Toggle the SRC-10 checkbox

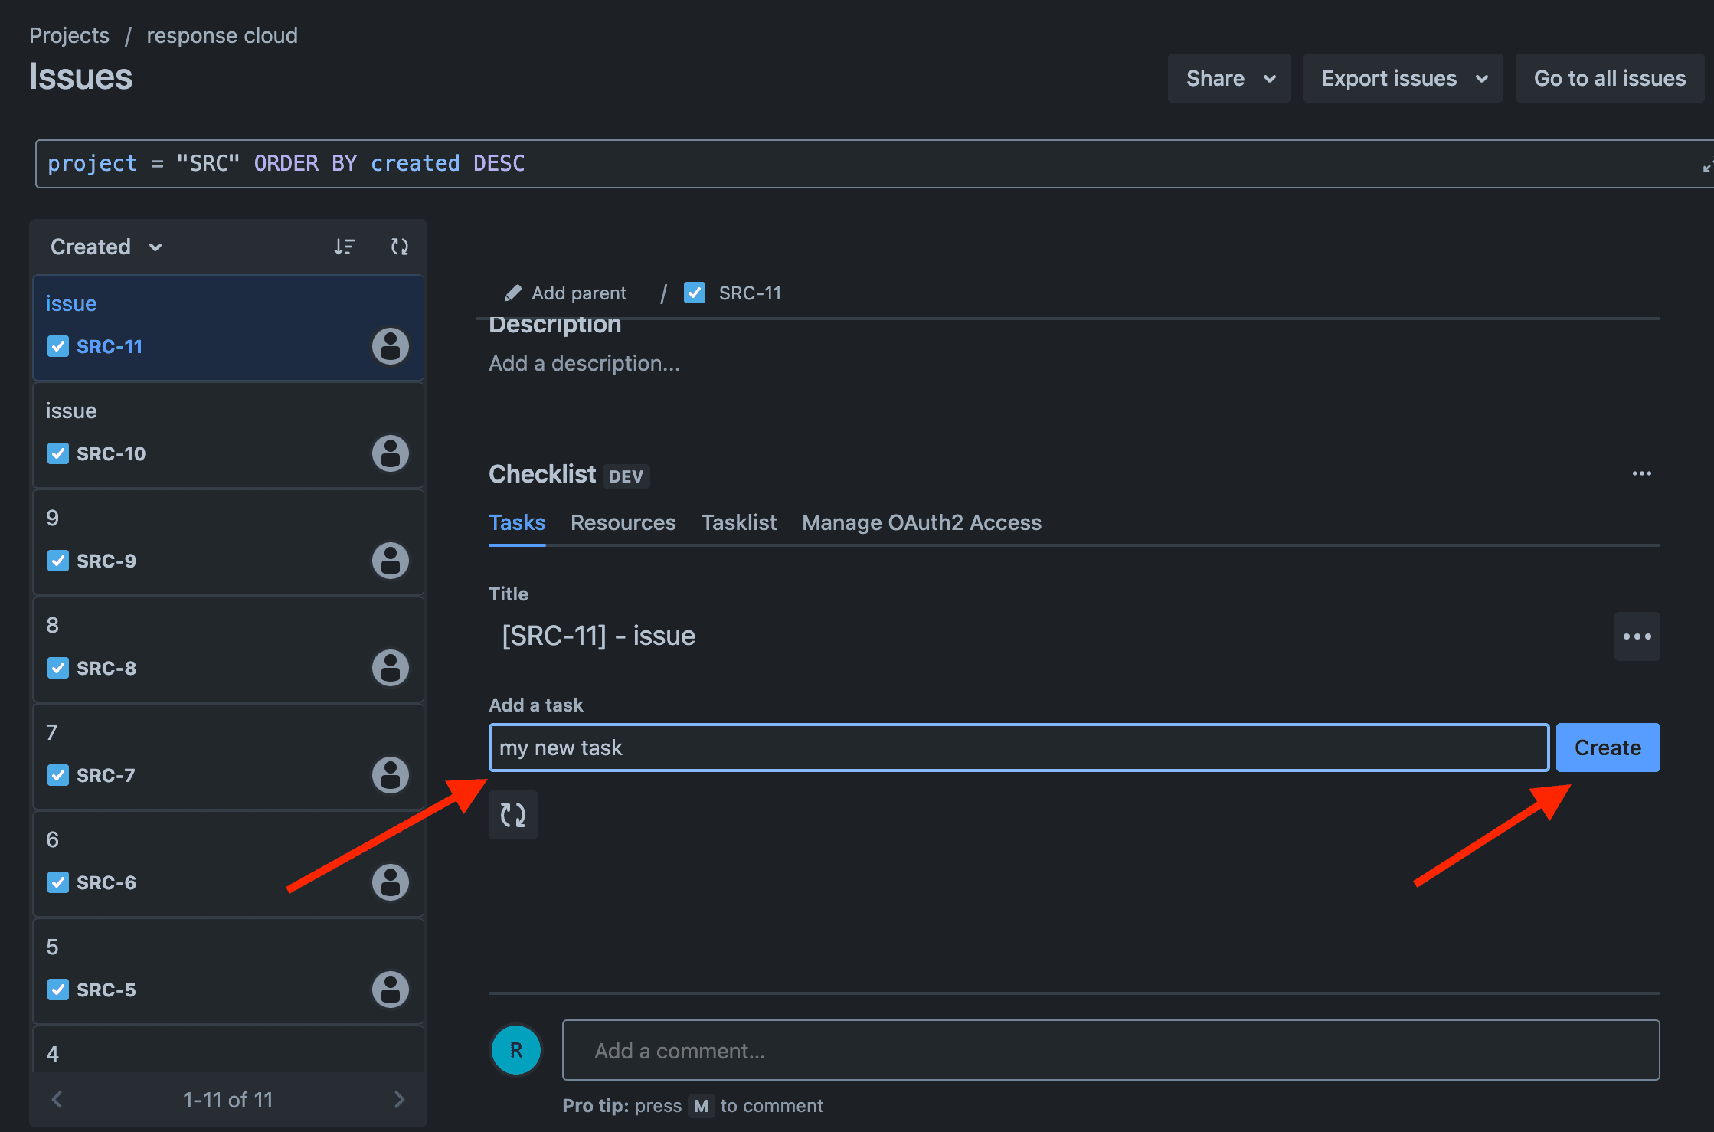point(58,453)
